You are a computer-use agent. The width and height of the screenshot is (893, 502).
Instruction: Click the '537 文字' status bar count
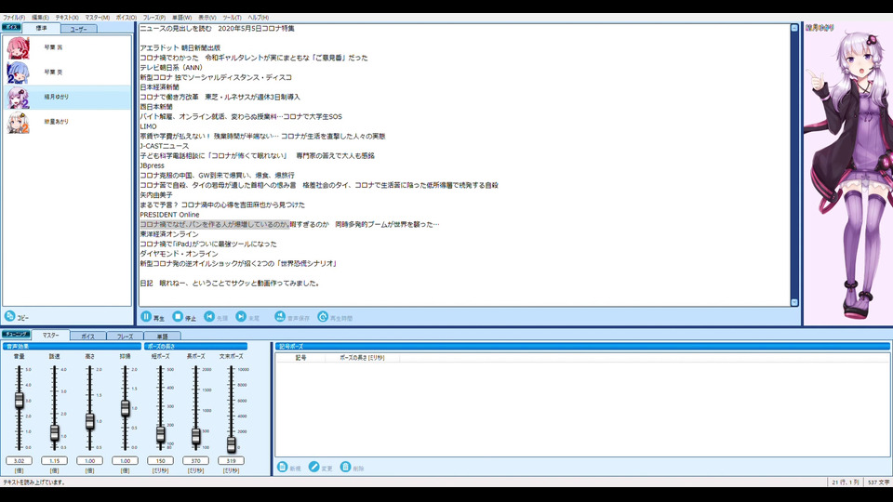[x=878, y=482]
